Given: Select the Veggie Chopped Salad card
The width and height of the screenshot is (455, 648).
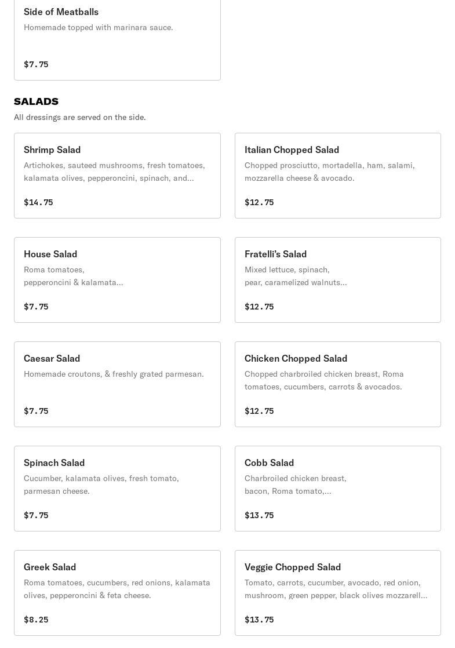Looking at the screenshot, I should [337, 593].
